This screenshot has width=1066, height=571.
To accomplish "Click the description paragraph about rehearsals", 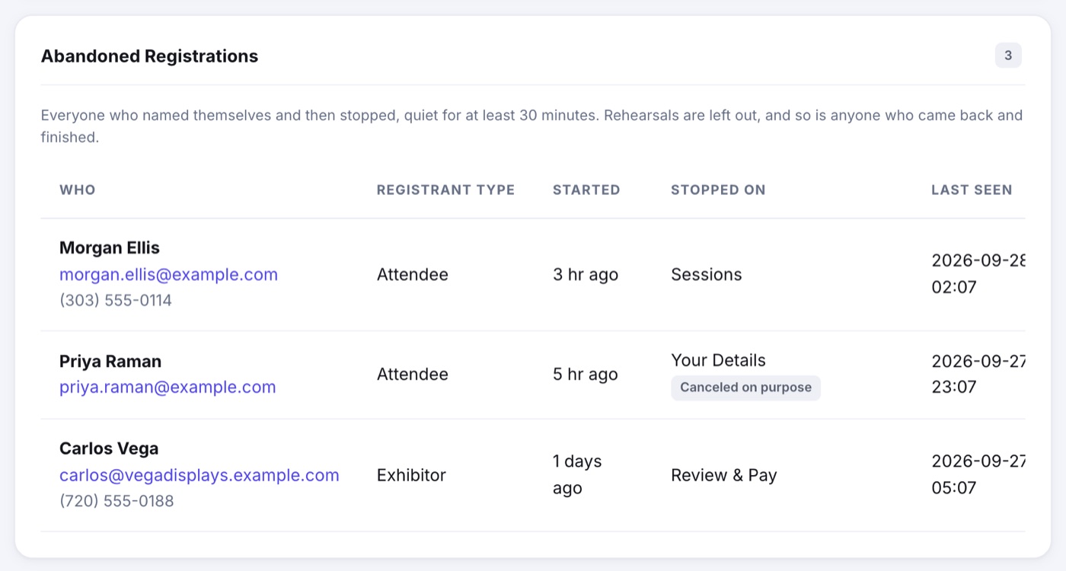I will [531, 126].
